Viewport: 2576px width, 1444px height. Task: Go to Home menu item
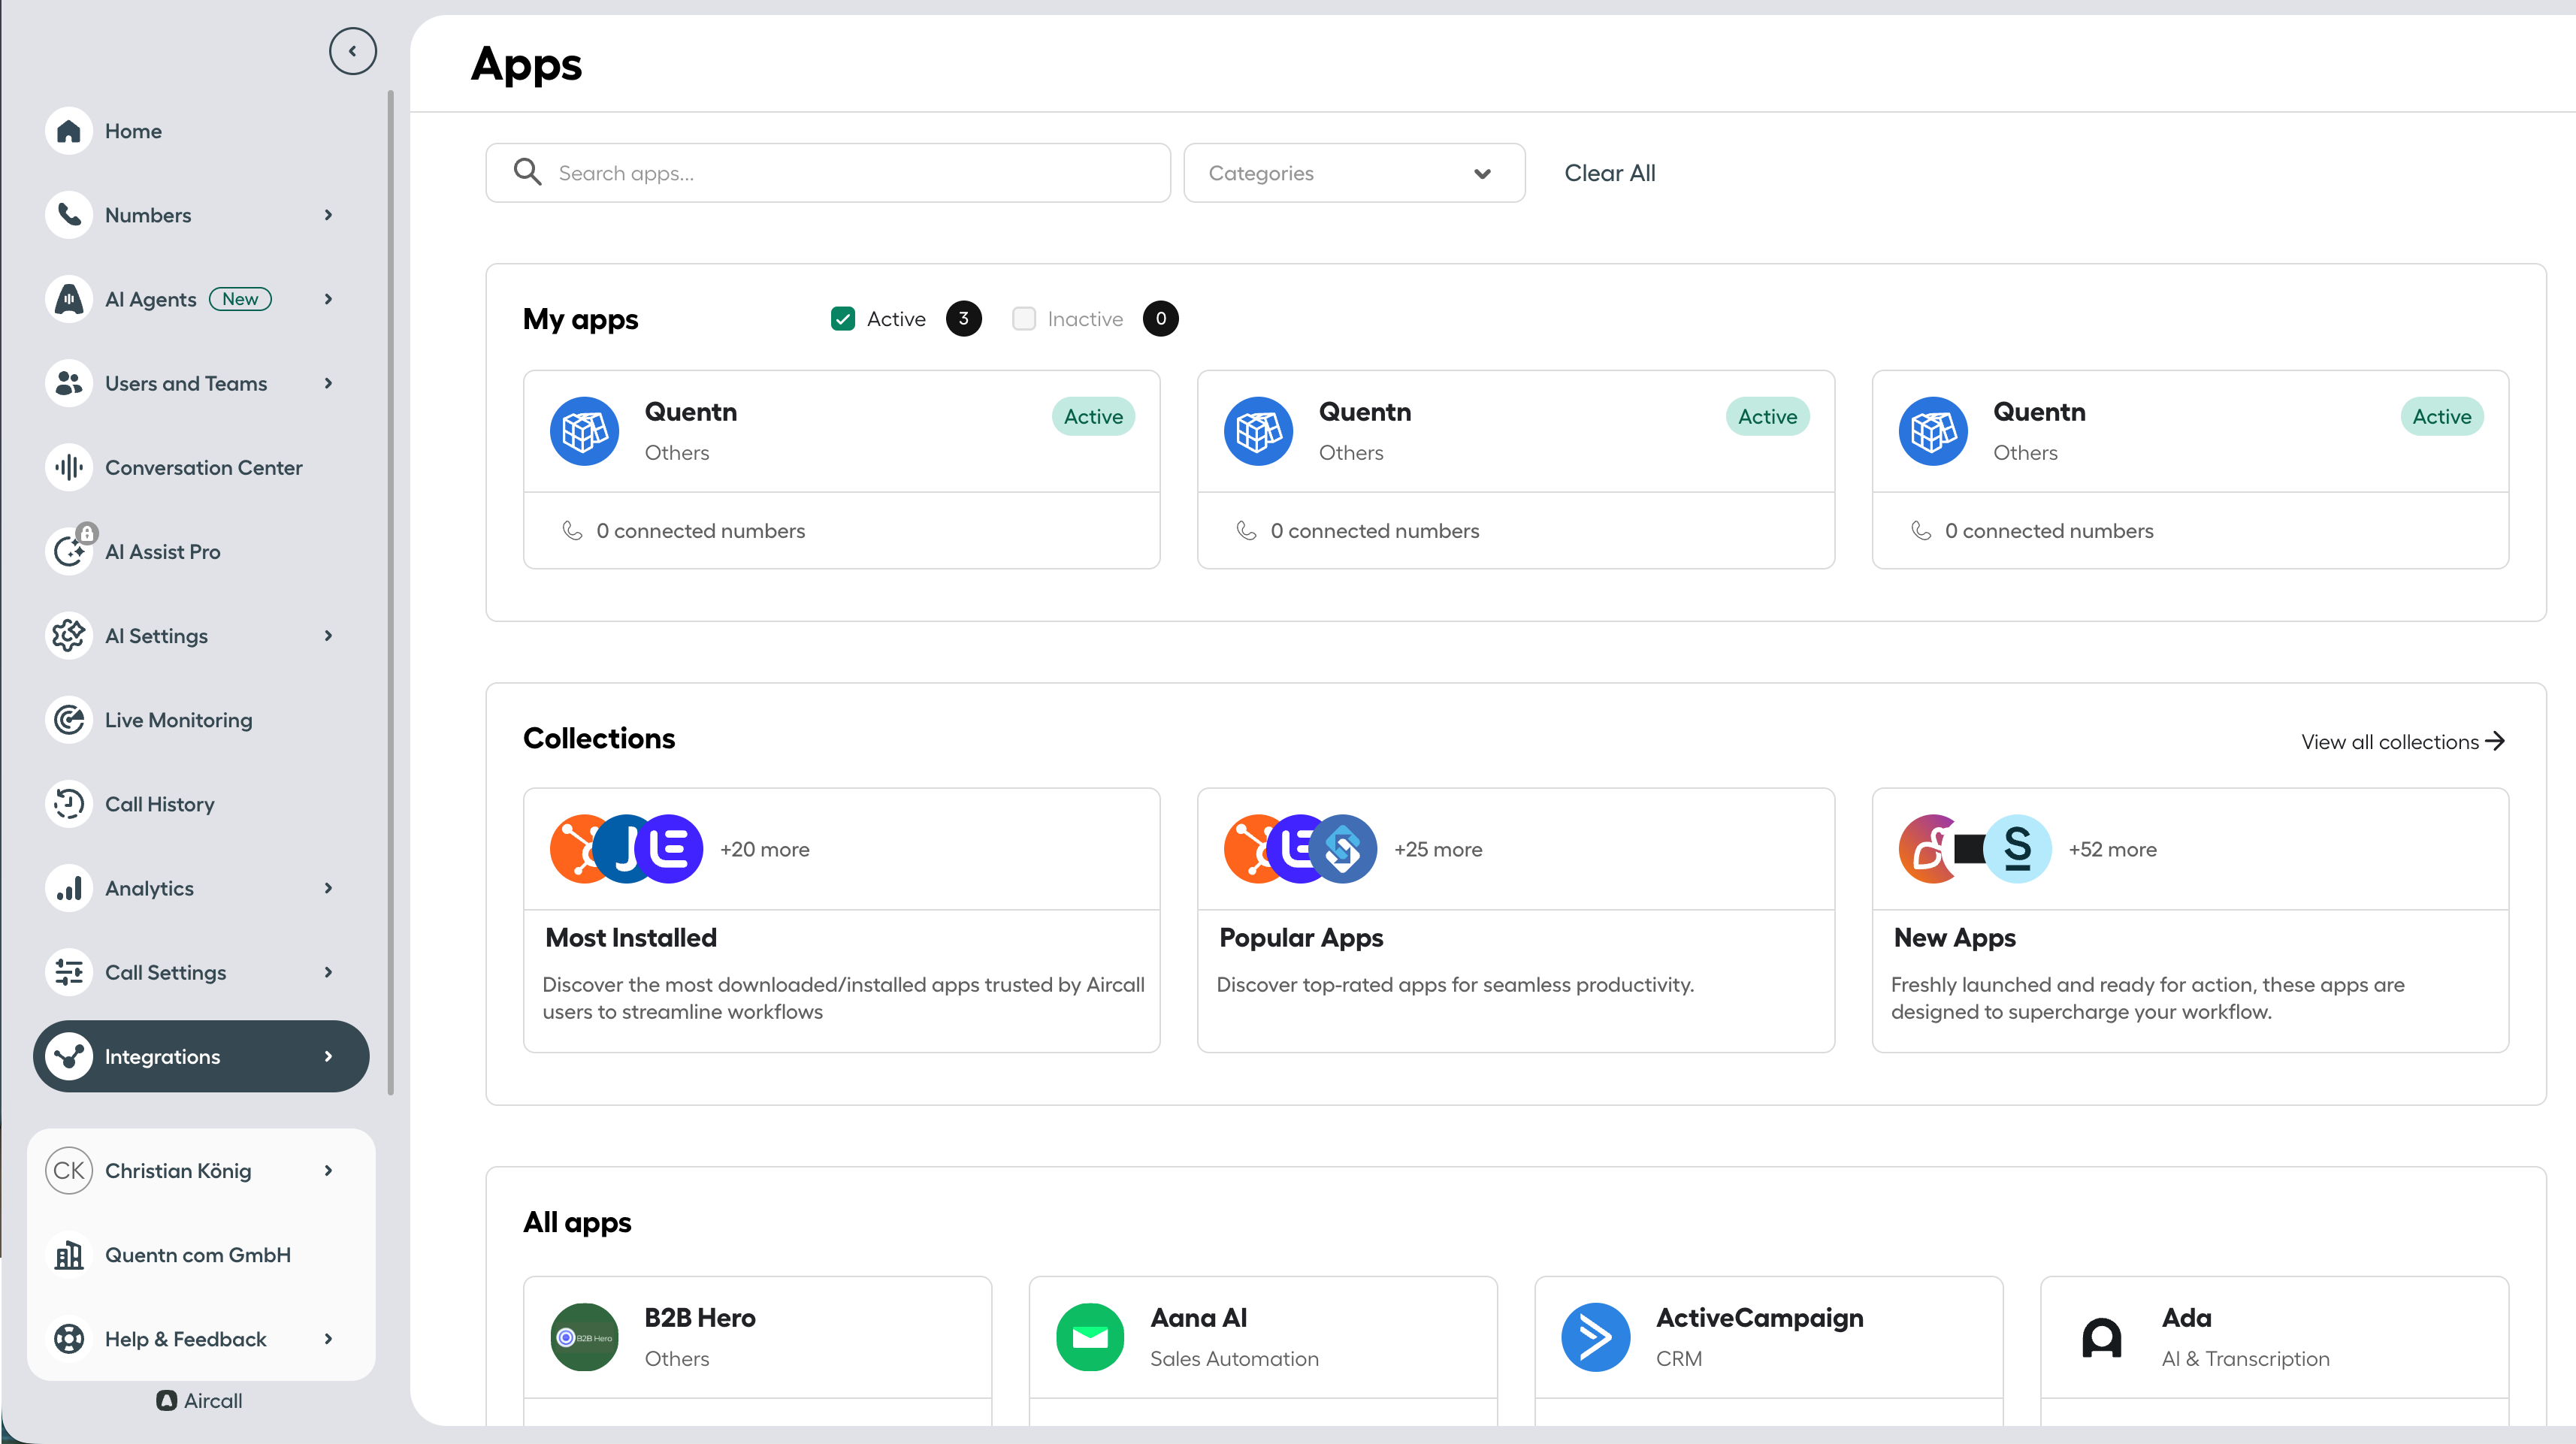[x=200, y=131]
